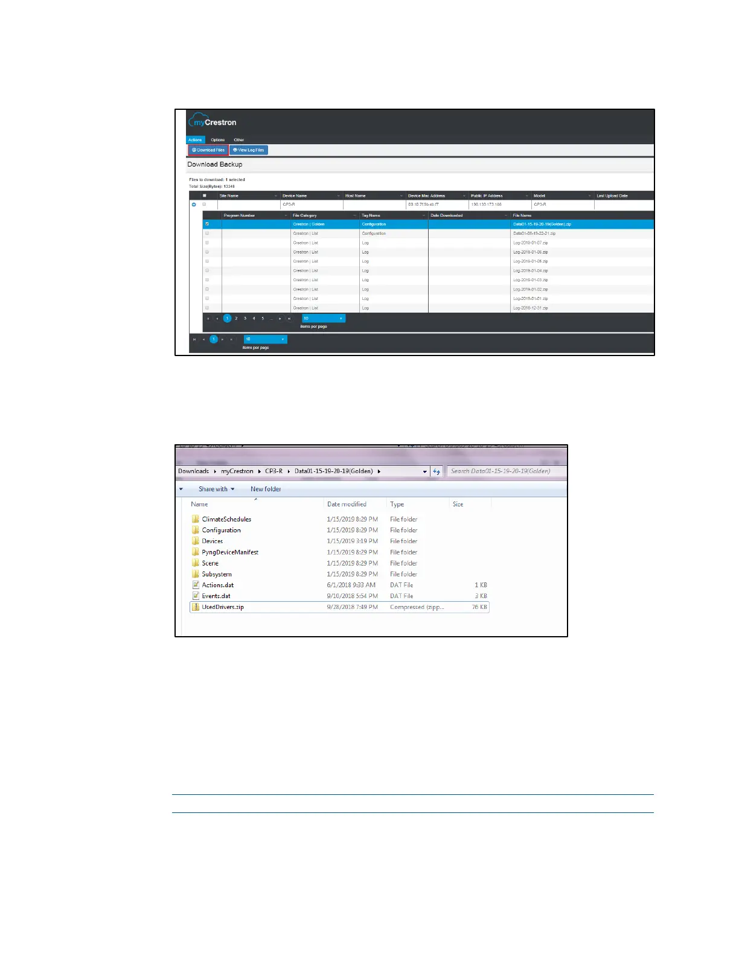Switch to the Other tab
The height and width of the screenshot is (956, 739).
[239, 139]
